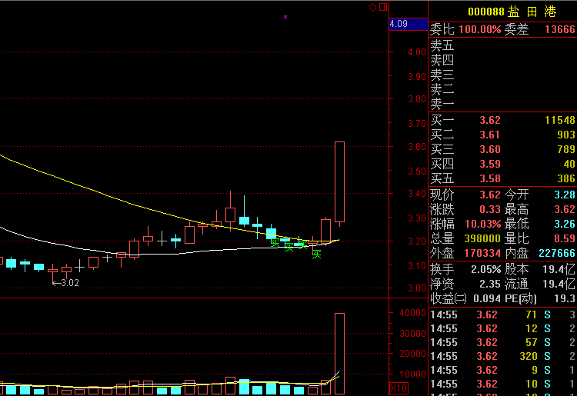Click the 委差 13666 value

click(x=560, y=29)
